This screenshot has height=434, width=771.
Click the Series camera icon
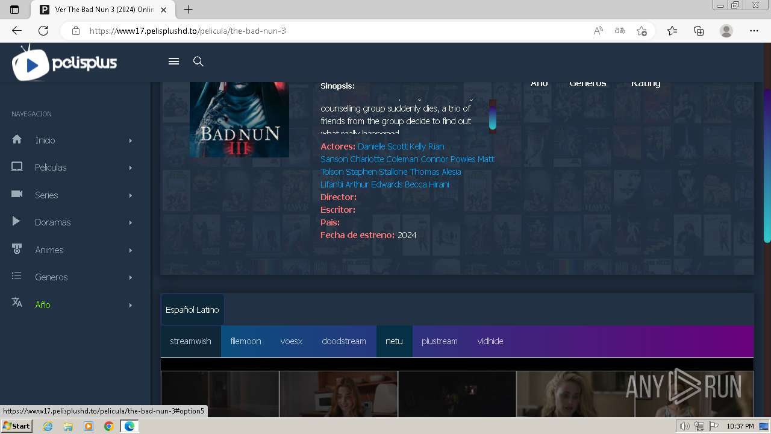pos(17,194)
